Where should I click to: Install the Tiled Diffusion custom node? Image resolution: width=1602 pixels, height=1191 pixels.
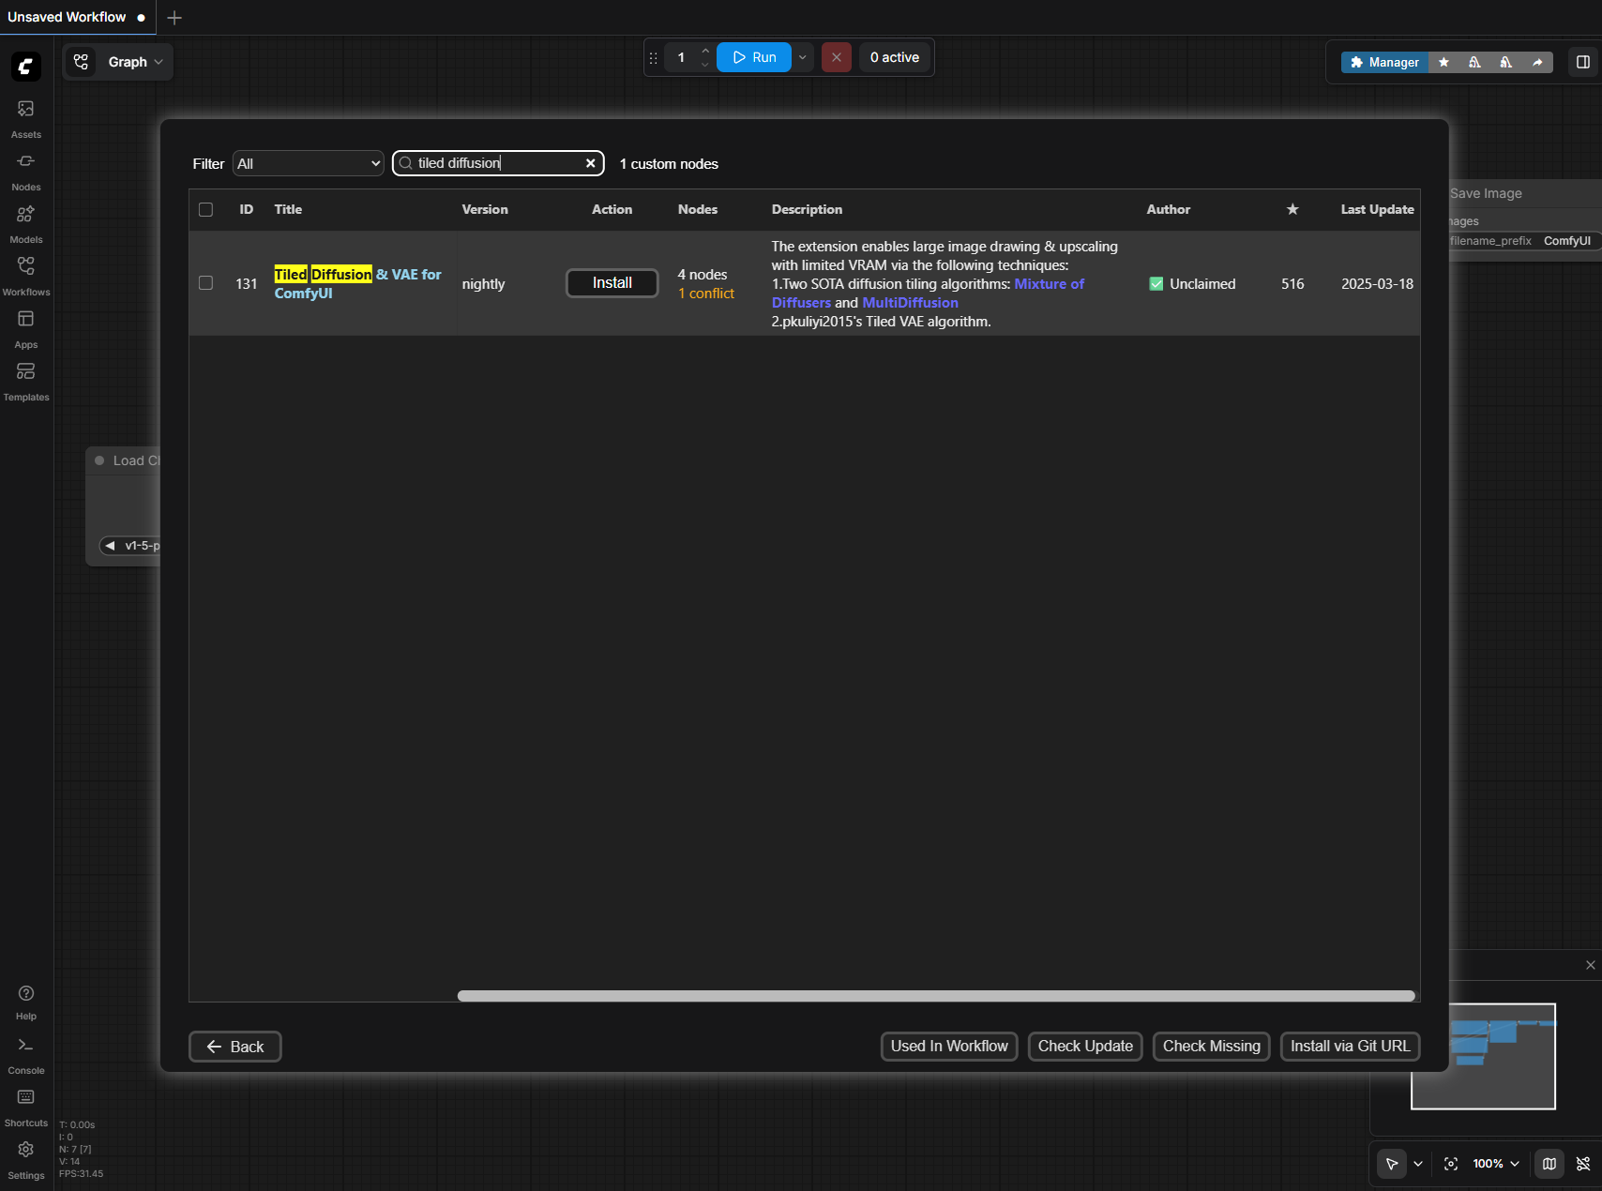click(x=612, y=283)
